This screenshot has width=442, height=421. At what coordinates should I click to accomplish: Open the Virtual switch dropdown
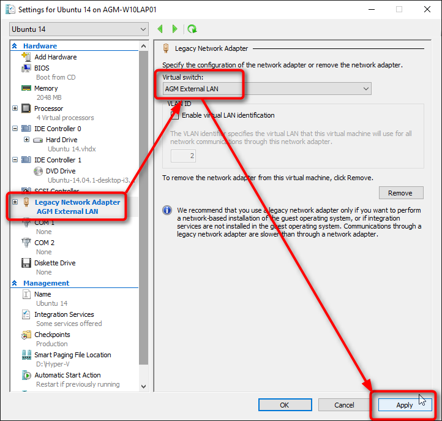pos(267,89)
